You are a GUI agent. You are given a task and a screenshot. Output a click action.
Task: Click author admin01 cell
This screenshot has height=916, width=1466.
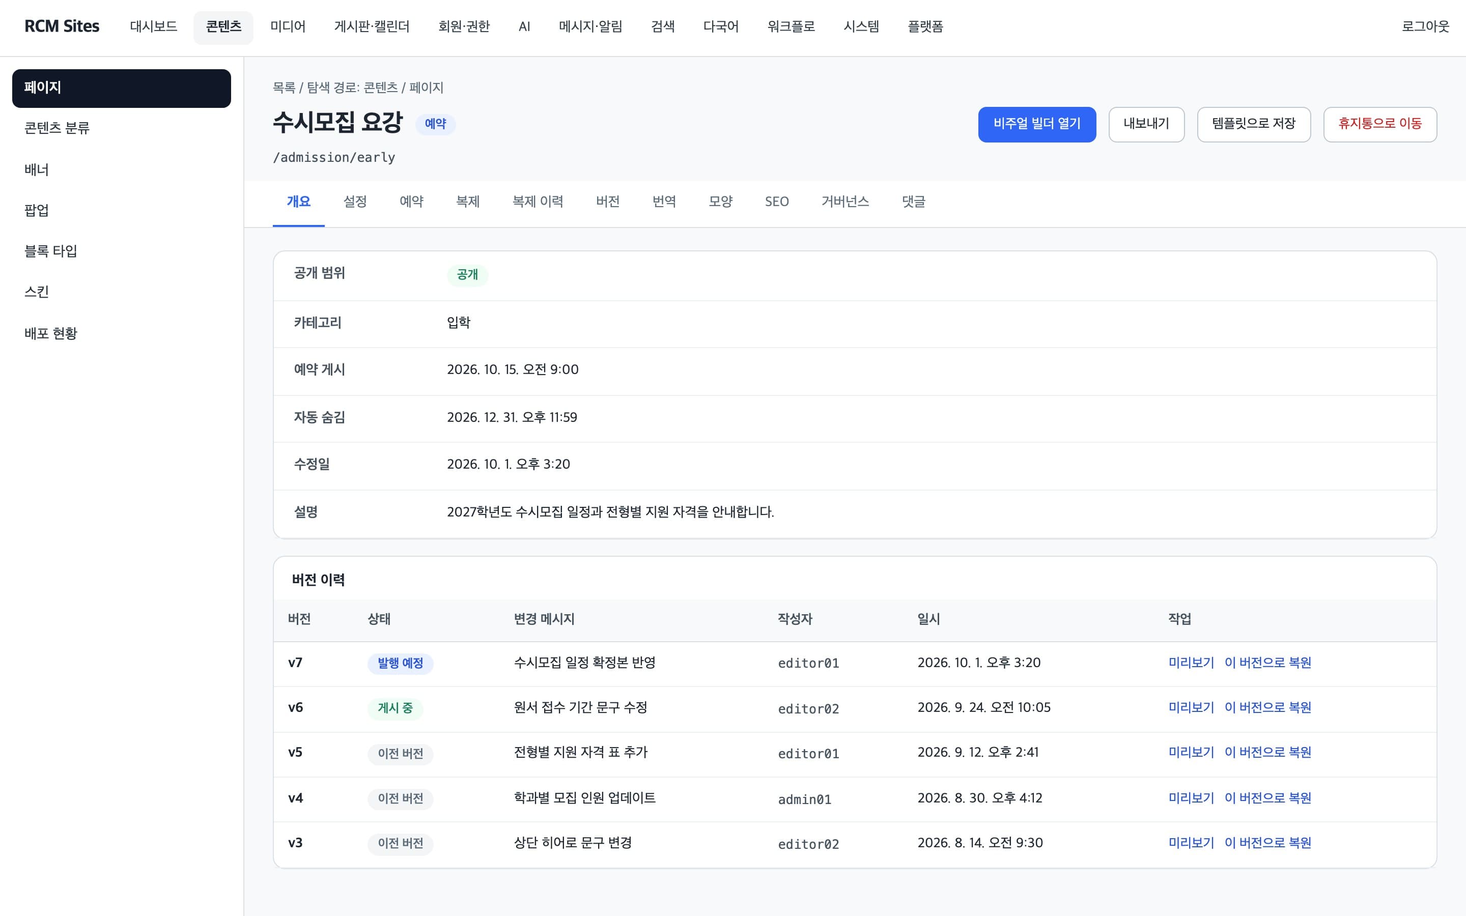(x=804, y=799)
